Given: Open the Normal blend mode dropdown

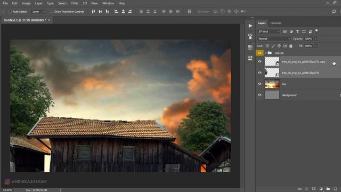Looking at the screenshot, I should [274, 39].
